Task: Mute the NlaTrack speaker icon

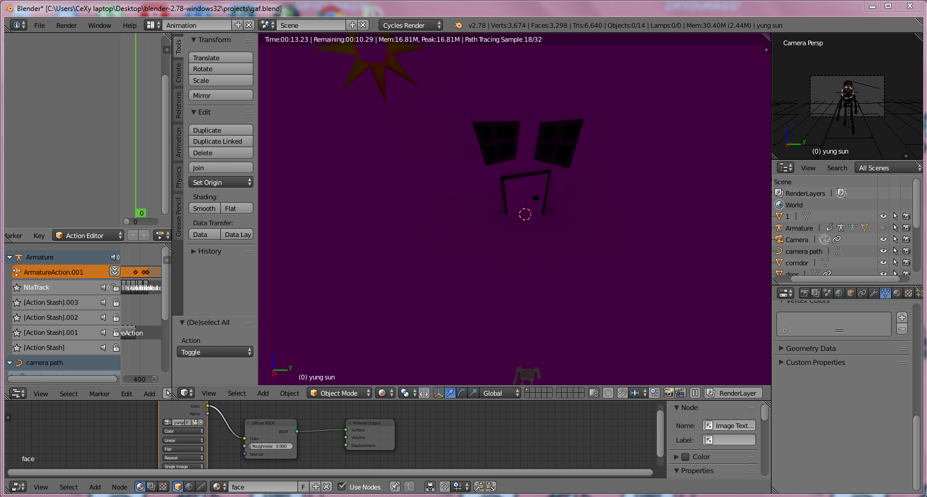Action: coord(104,287)
